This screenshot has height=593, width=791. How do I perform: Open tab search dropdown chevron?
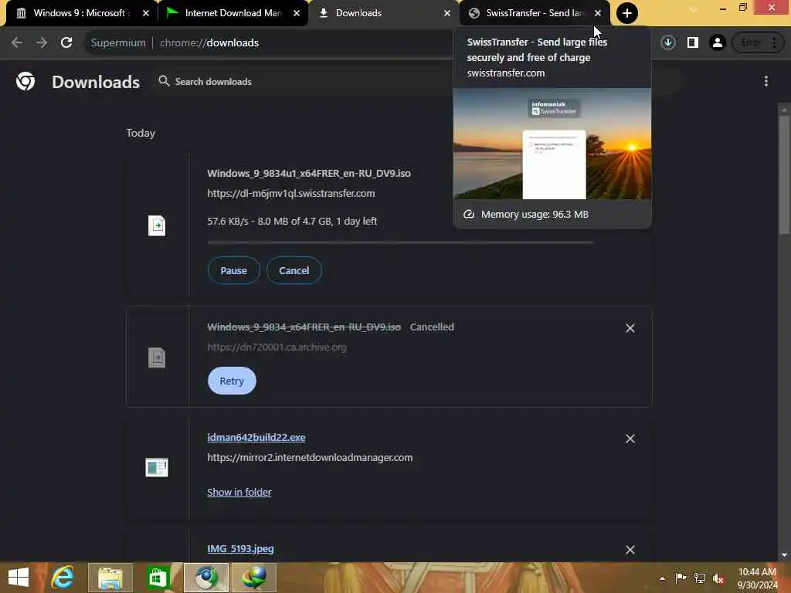[x=694, y=9]
